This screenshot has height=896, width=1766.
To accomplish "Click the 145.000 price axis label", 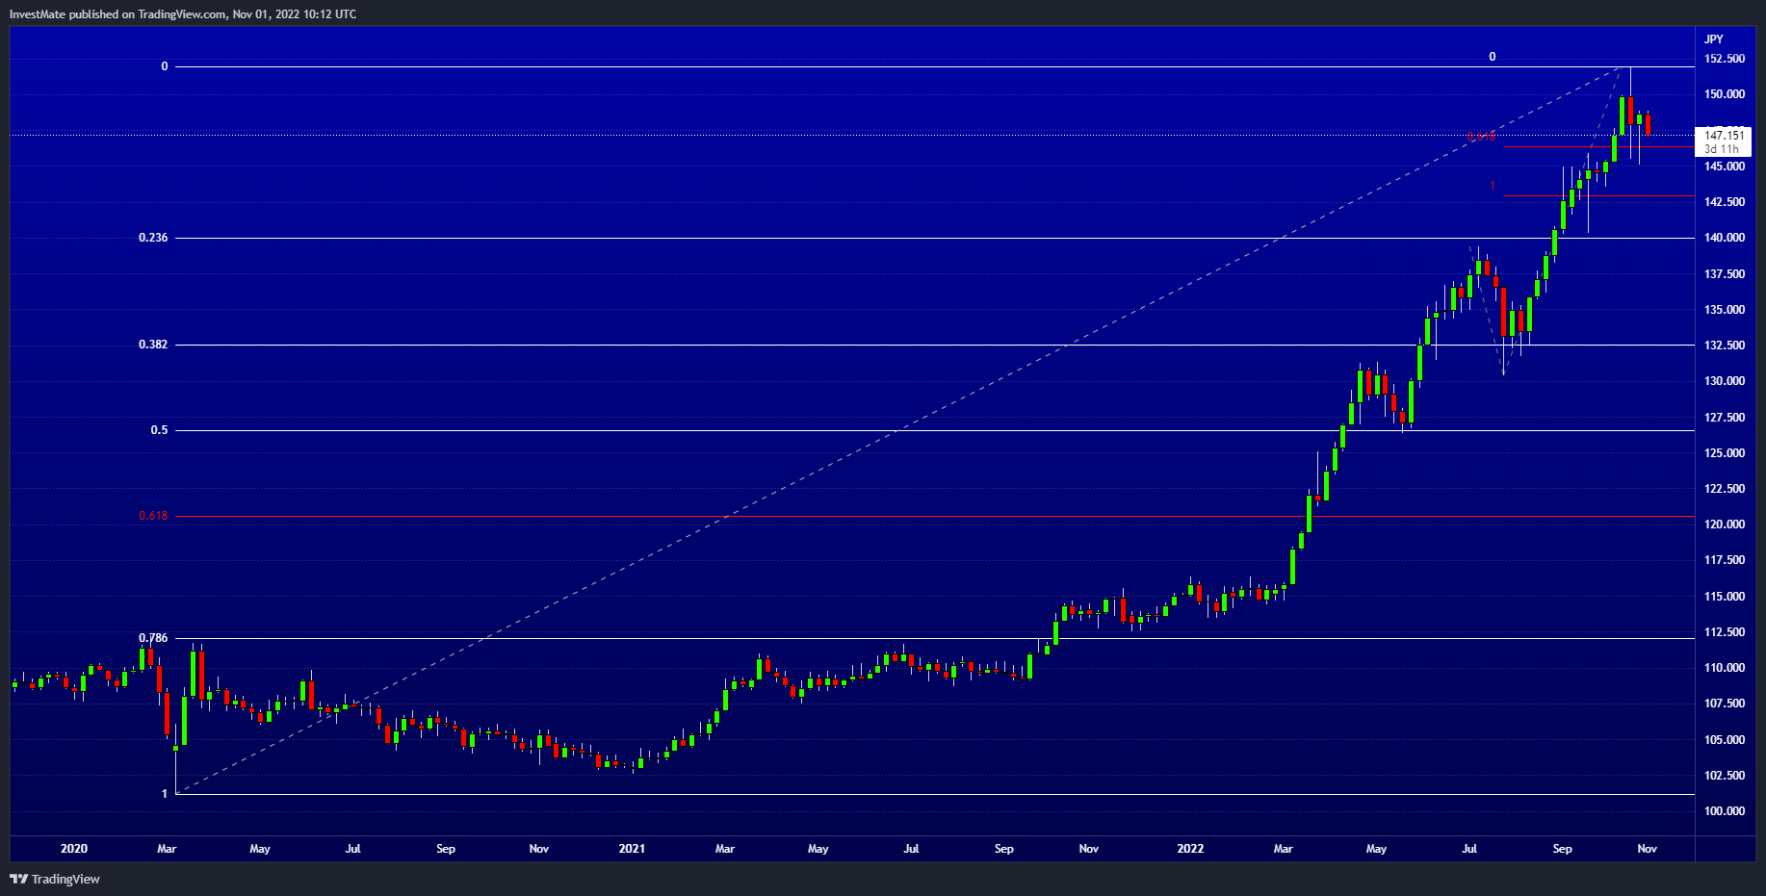I will 1724,166.
